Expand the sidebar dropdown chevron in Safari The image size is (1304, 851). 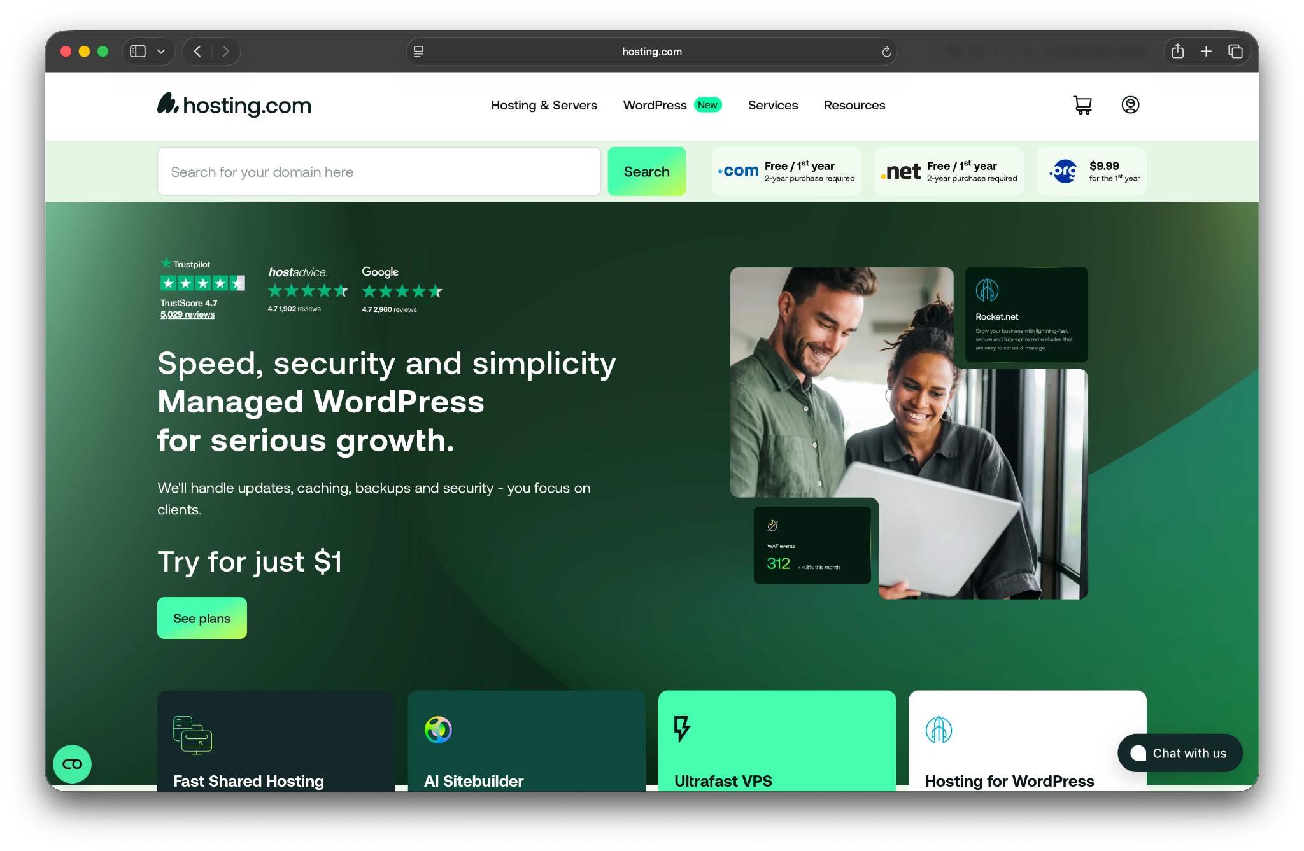tap(161, 52)
